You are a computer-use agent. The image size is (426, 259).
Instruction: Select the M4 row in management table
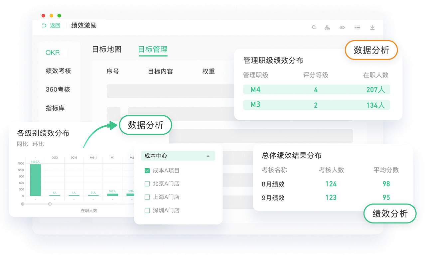click(x=316, y=90)
